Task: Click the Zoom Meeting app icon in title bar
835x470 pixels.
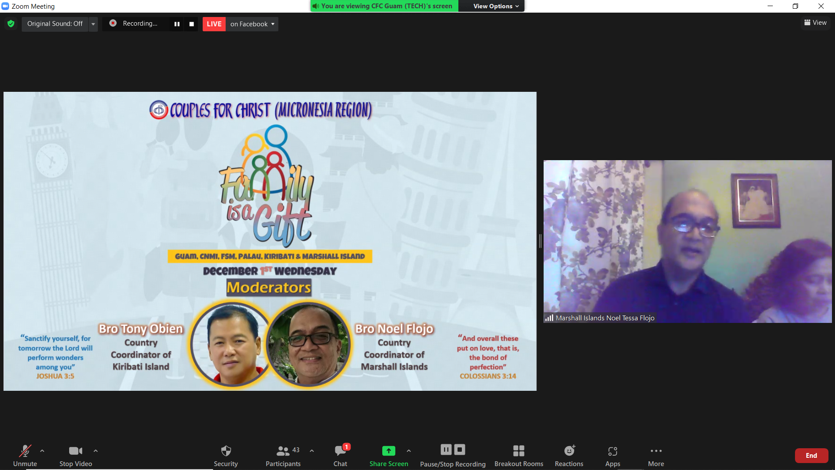Action: coord(5,6)
